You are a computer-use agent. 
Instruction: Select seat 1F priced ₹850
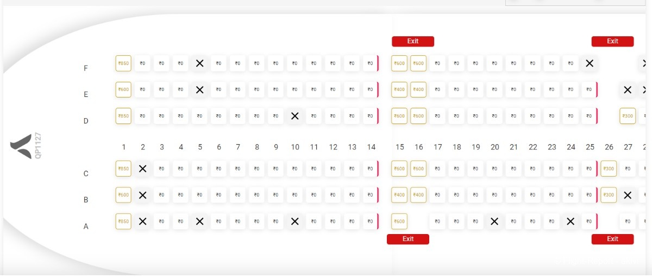(123, 63)
